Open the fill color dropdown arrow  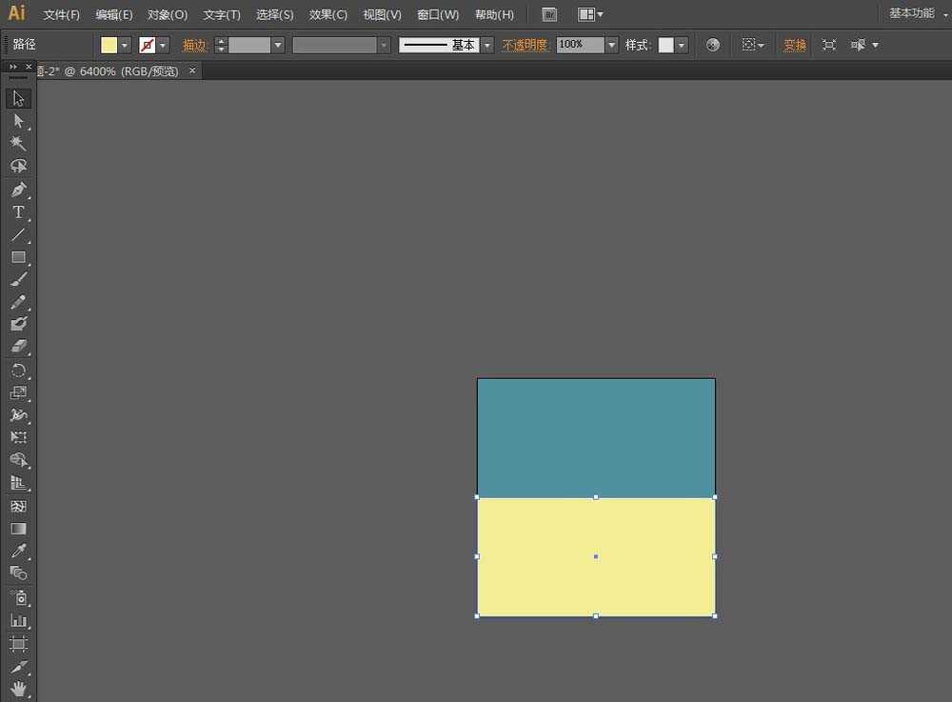pyautogui.click(x=125, y=46)
